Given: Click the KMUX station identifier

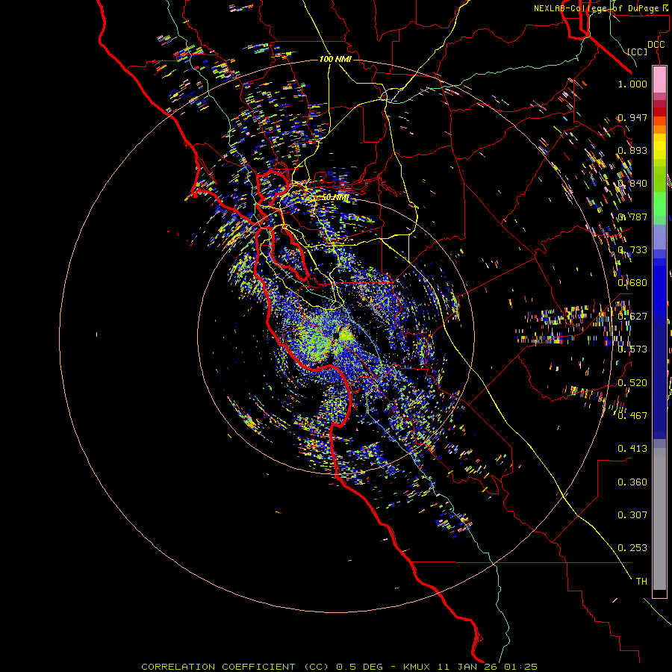Looking at the screenshot, I should tap(417, 667).
